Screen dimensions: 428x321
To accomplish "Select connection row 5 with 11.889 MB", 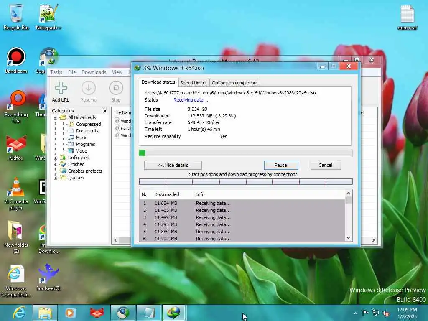I will (242, 232).
